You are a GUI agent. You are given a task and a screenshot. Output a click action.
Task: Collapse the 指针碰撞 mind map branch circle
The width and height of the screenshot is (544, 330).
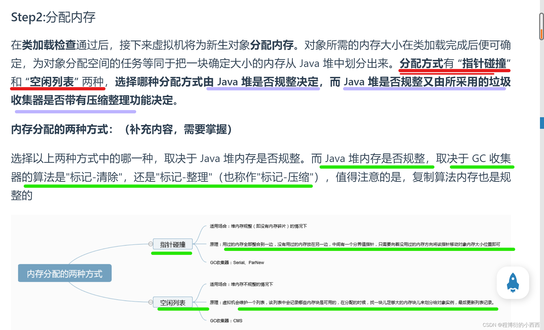150,244
